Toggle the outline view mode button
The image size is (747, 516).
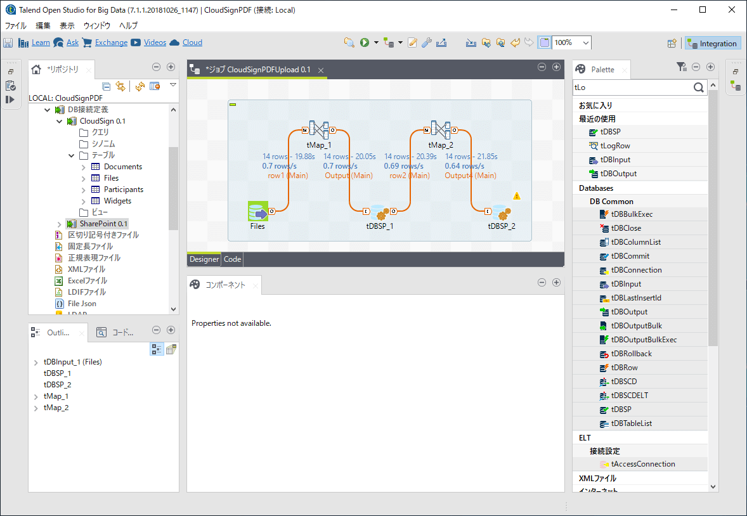[x=156, y=349]
